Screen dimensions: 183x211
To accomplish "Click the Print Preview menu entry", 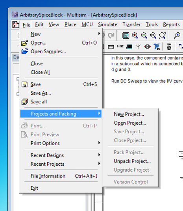I will tap(61, 134).
